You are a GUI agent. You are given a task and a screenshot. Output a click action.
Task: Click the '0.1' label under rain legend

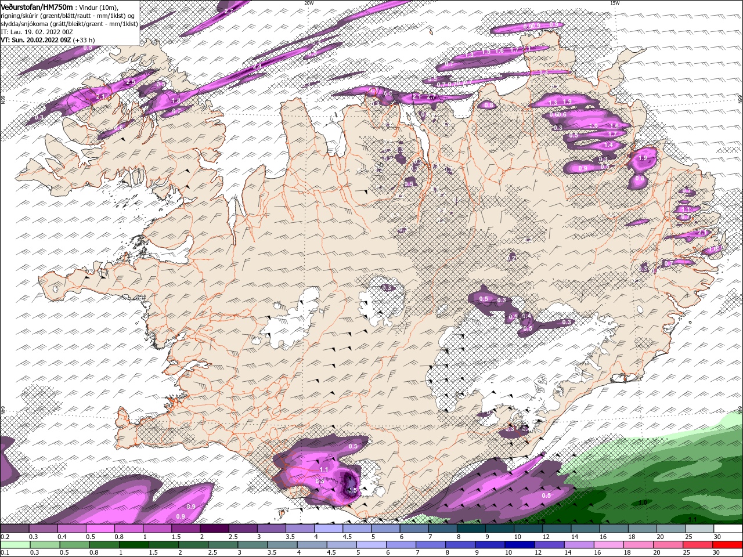coord(5,553)
